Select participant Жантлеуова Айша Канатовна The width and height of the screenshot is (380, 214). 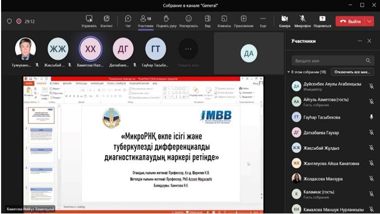333,163
